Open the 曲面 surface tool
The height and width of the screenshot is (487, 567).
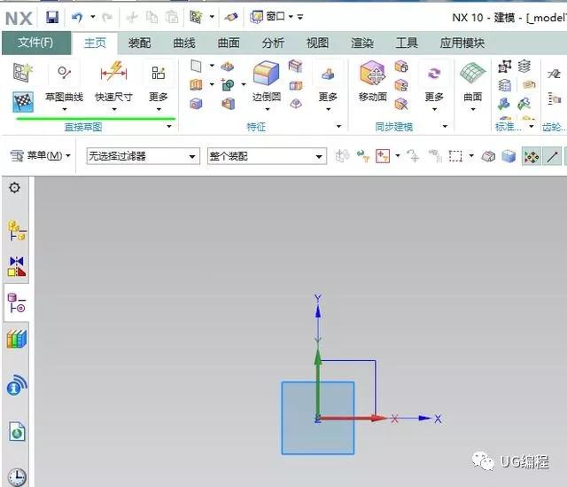click(472, 85)
